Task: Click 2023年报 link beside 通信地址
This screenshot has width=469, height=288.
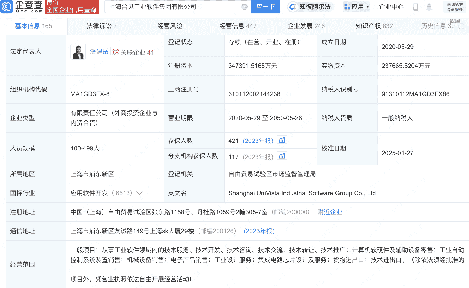Action: 259,231
